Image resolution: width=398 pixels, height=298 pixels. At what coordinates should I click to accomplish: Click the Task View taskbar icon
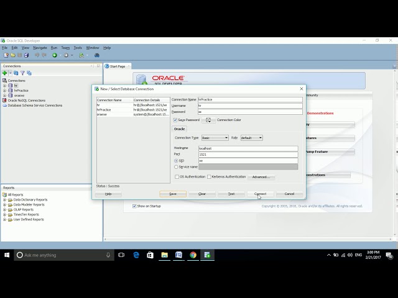(121, 255)
